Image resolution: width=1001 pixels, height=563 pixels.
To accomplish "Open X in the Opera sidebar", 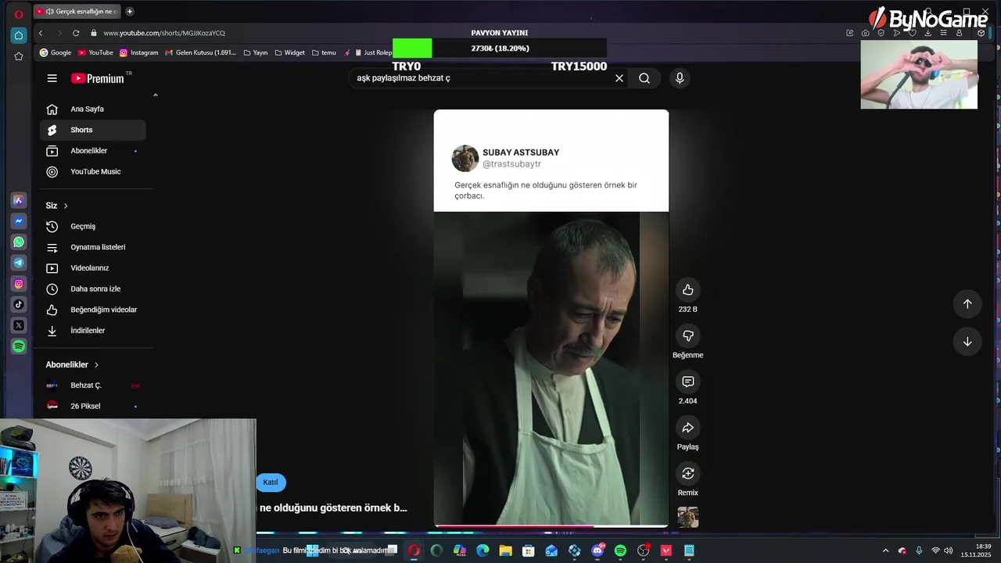I will (19, 325).
